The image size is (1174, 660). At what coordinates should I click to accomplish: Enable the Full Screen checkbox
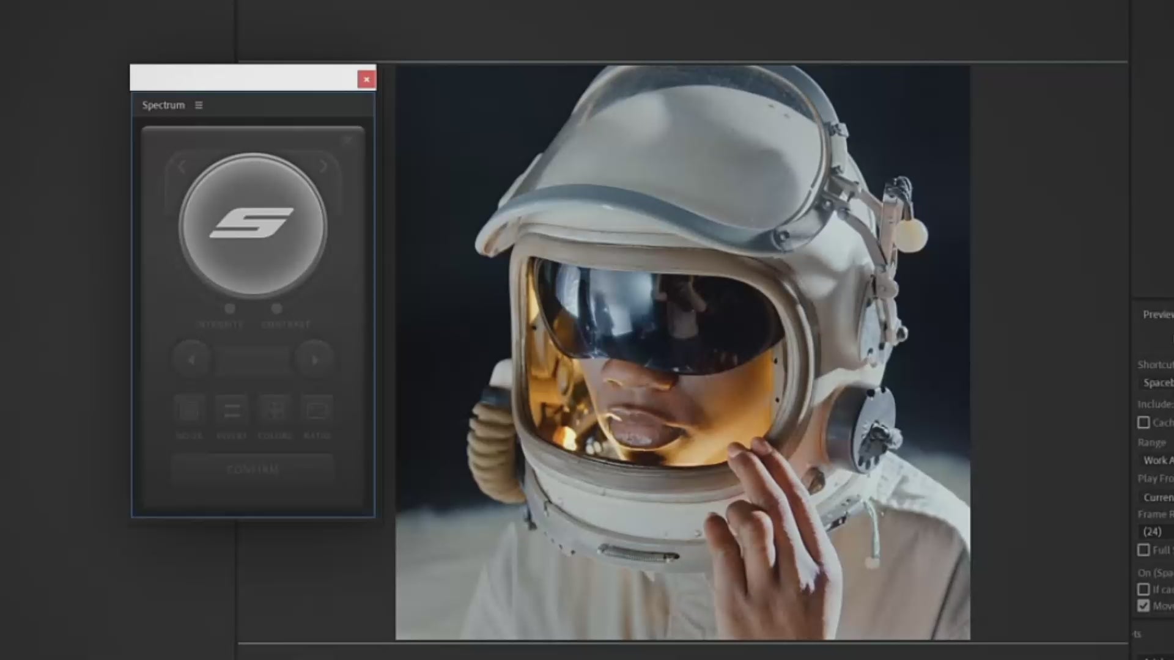click(1143, 550)
